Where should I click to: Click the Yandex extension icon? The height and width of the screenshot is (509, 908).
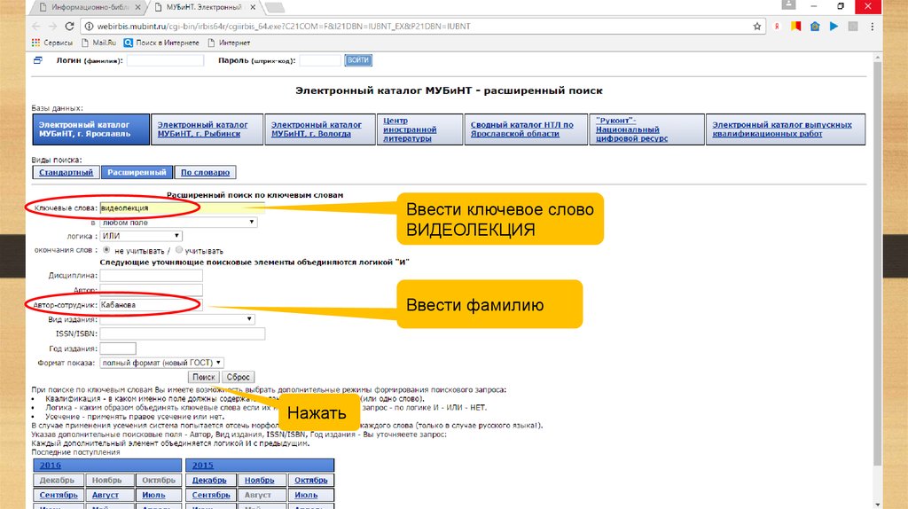(x=777, y=27)
